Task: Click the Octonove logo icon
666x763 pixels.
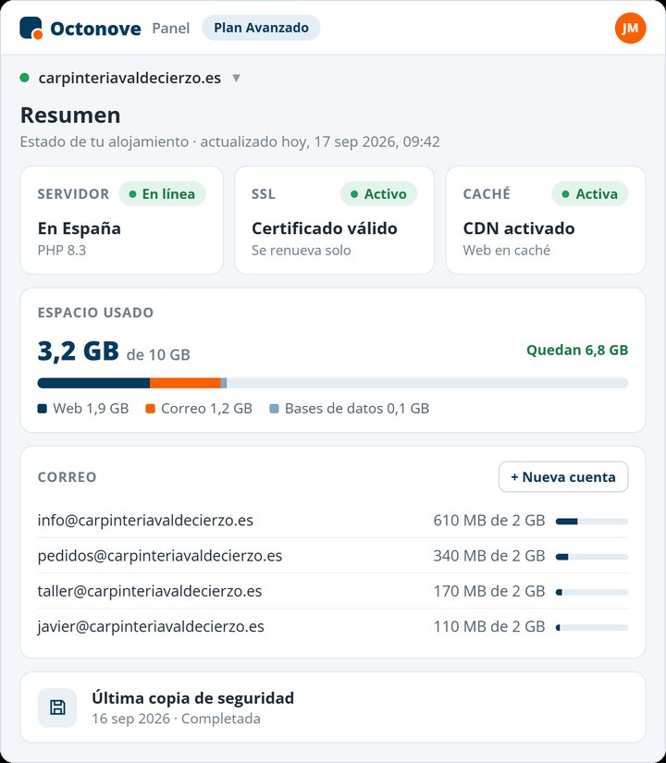Action: pyautogui.click(x=31, y=28)
